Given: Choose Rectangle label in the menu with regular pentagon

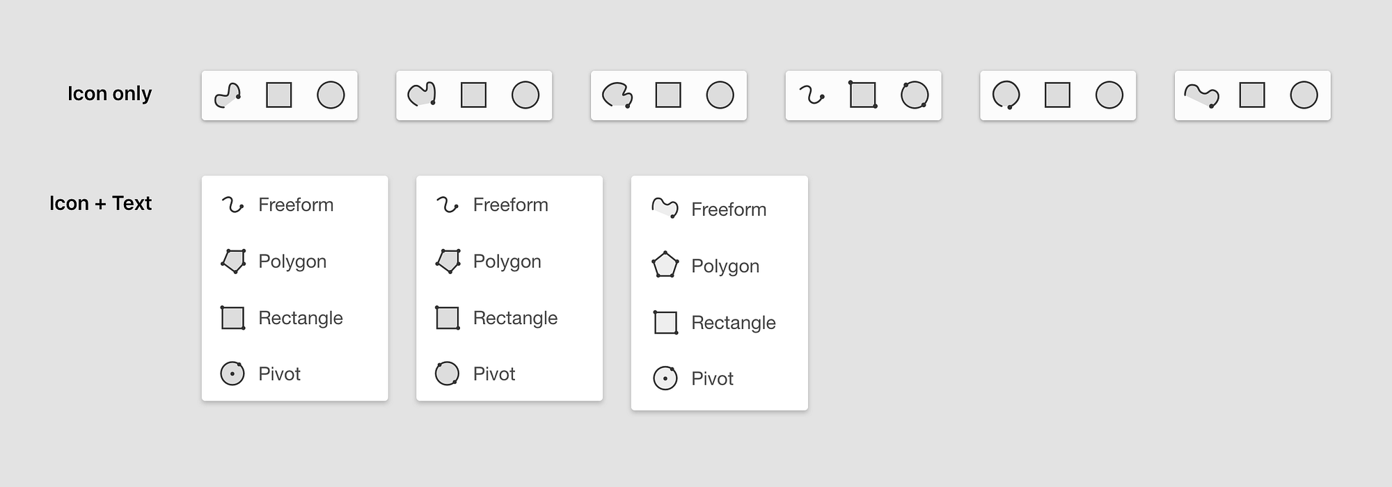Looking at the screenshot, I should pyautogui.click(x=733, y=323).
